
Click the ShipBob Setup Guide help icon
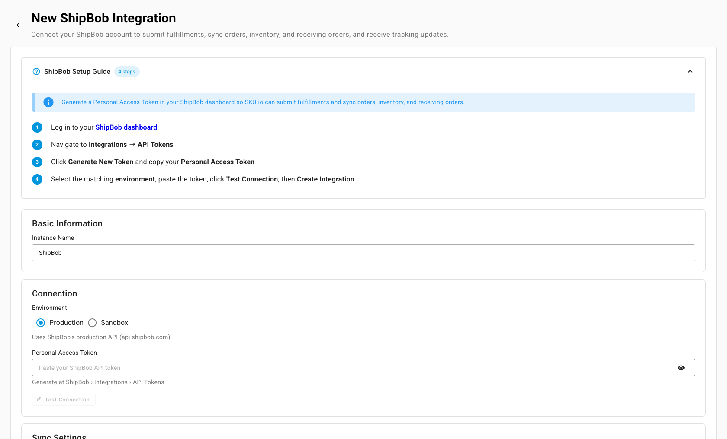pyautogui.click(x=36, y=72)
